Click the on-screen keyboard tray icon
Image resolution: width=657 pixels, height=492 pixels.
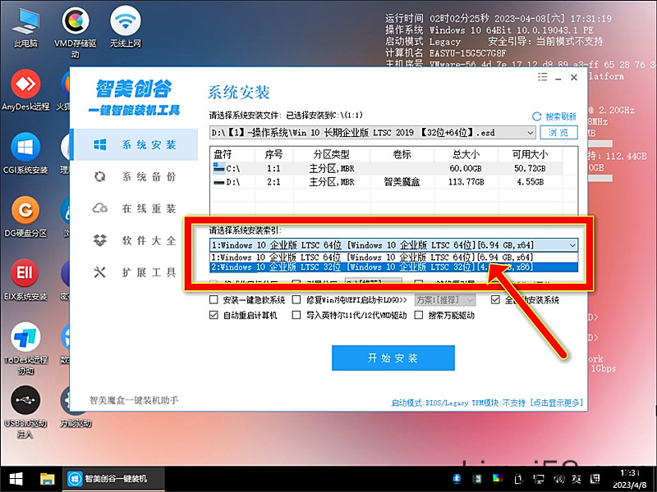click(595, 478)
